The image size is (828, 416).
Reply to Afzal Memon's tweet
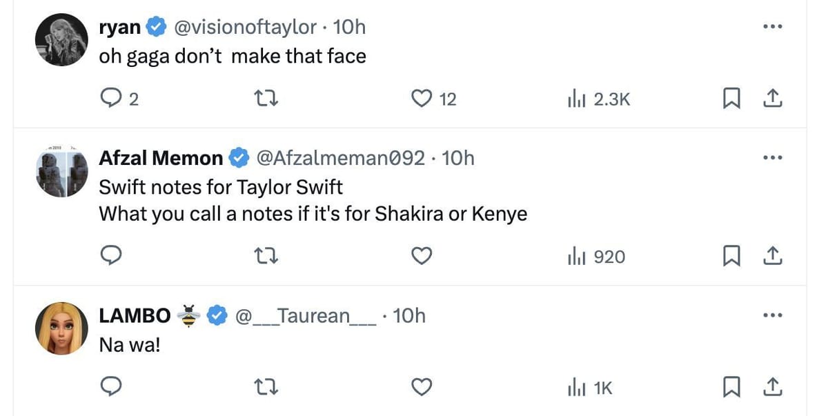111,257
